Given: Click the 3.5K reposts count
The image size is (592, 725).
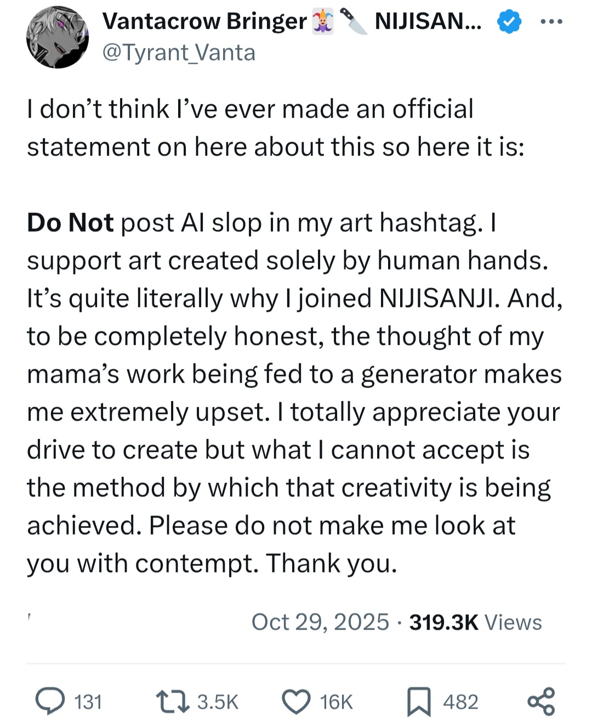Looking at the screenshot, I should point(218,702).
